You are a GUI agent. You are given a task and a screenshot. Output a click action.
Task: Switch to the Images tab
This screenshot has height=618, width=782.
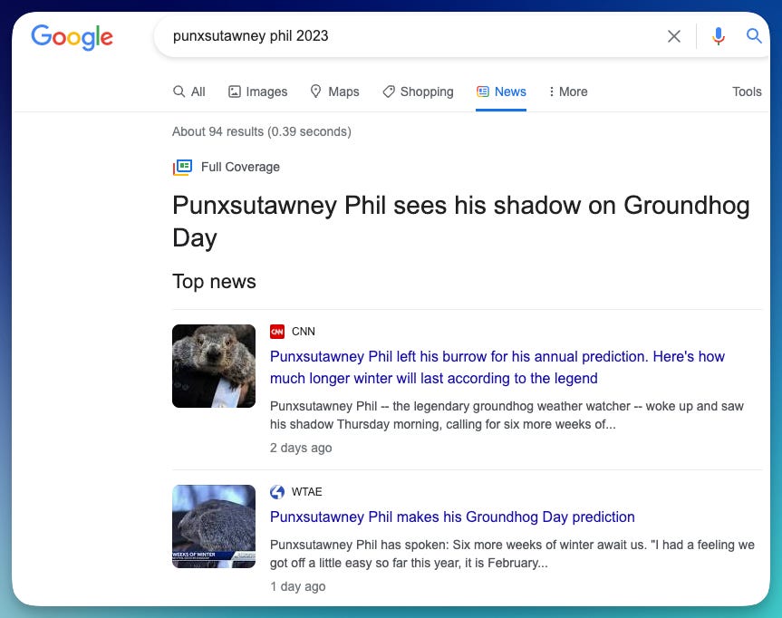point(258,92)
